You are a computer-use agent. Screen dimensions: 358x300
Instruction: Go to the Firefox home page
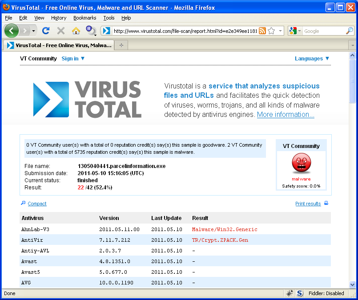76,31
